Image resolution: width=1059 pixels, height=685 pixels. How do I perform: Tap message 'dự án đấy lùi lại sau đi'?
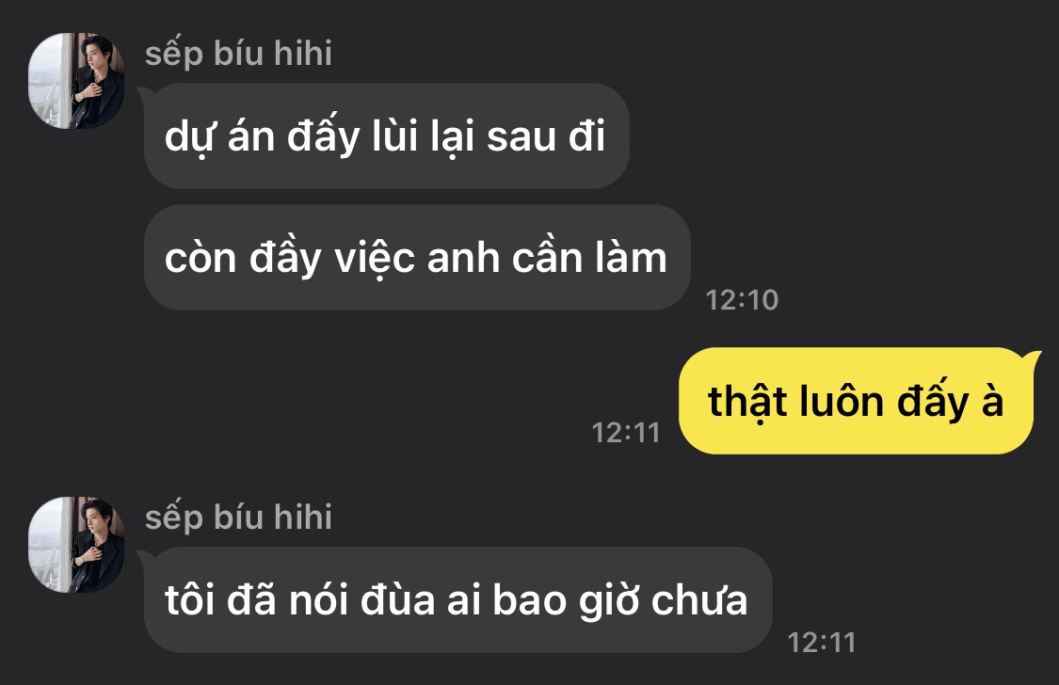[386, 135]
